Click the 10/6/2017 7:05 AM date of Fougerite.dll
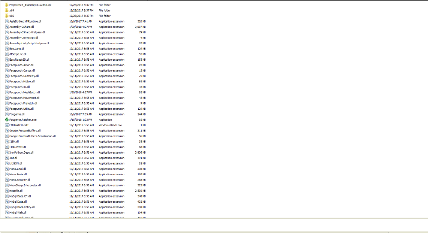This screenshot has height=233, width=428. pos(81,114)
